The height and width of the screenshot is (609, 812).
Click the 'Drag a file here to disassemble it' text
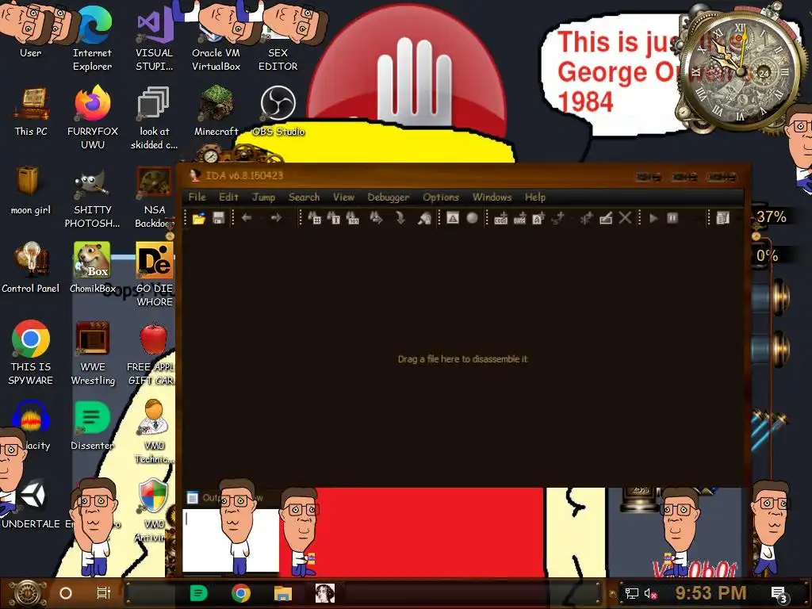462,359
